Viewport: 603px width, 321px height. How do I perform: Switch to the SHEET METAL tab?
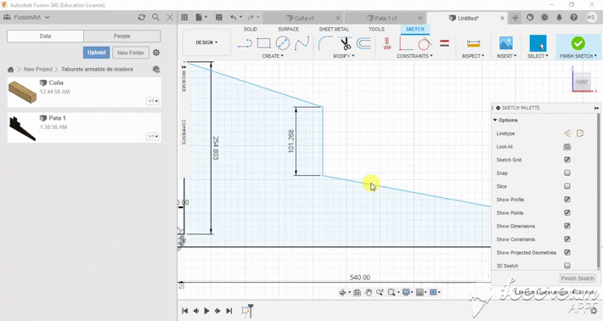(334, 29)
